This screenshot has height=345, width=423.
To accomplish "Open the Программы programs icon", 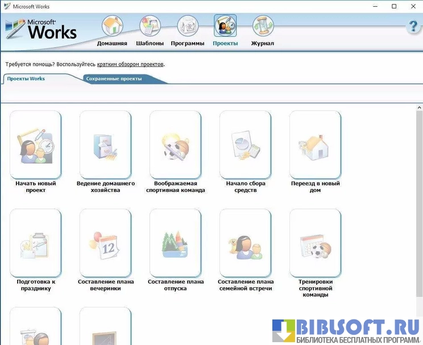I will click(x=188, y=27).
